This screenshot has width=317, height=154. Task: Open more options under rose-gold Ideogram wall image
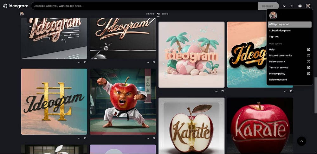click(x=79, y=62)
